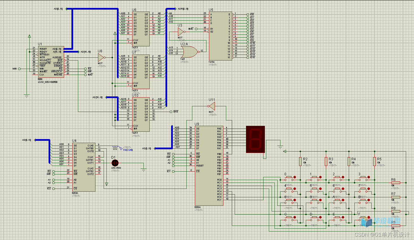Click the IO15 terminal on U5 output
The image size is (414, 240).
248,57
